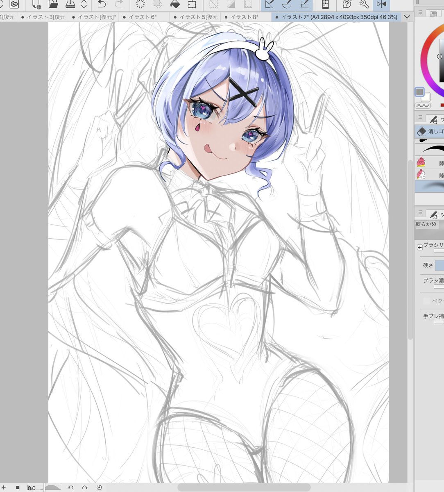Open Clip Studio support question-mark icon

click(x=347, y=5)
